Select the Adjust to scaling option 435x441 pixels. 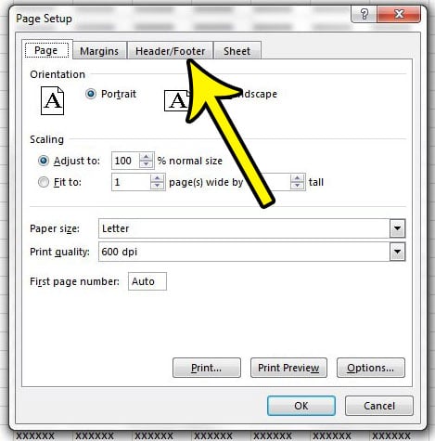tap(44, 161)
